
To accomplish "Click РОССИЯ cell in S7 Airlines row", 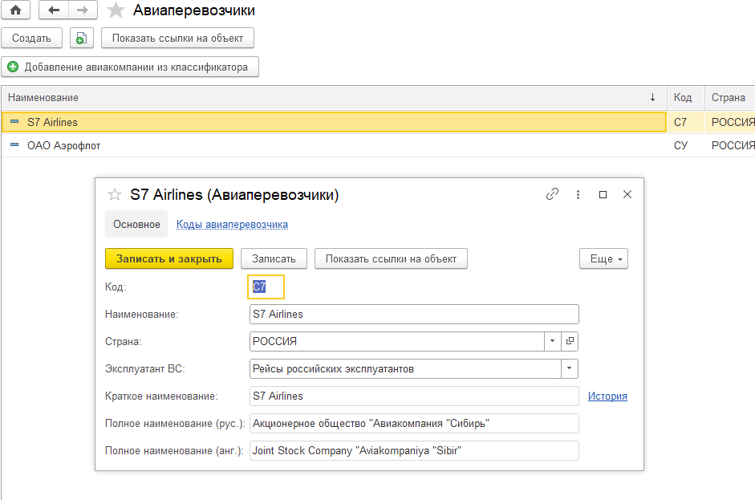I will [x=730, y=122].
